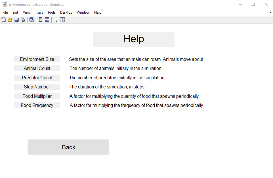Click the Link Plot toolbar icon
The image size is (273, 178).
pos(32,20)
